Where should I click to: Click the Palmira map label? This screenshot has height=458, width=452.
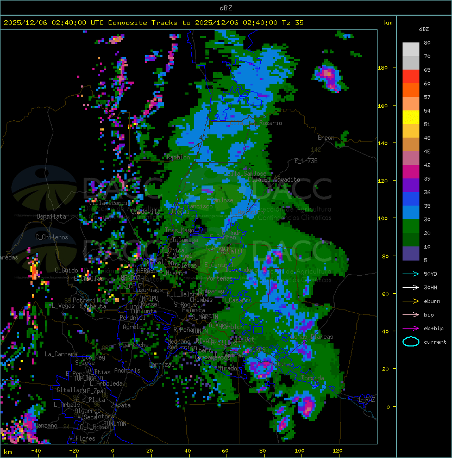pos(193,310)
